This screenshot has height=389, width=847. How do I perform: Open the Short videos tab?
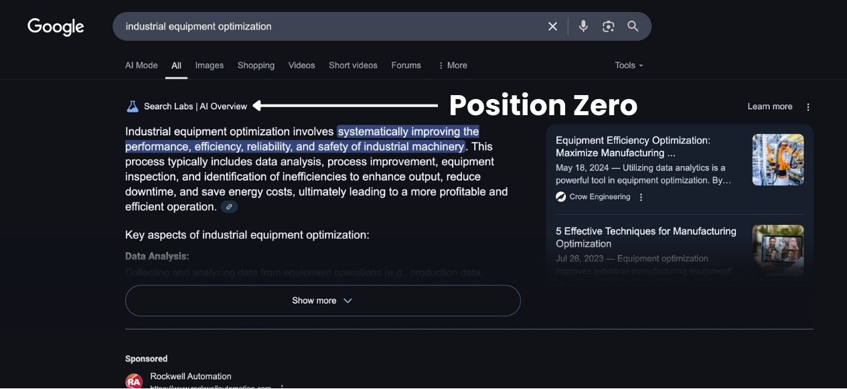(353, 65)
